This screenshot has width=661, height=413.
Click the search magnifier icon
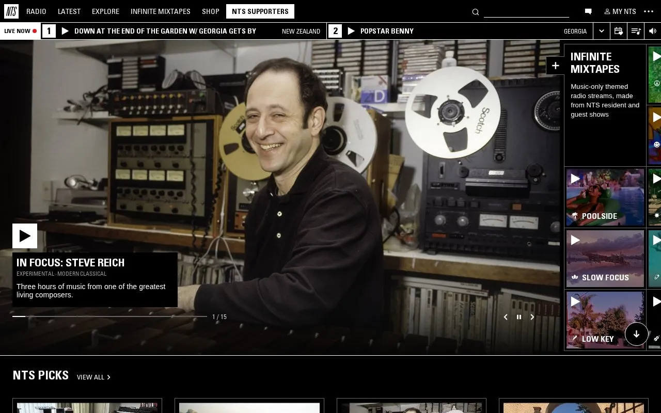[476, 12]
